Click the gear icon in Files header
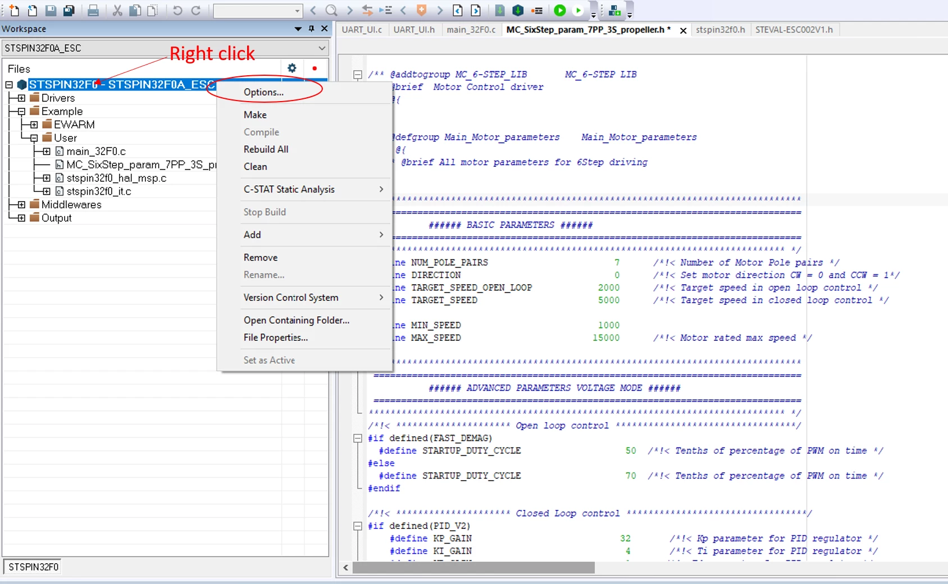Image resolution: width=948 pixels, height=584 pixels. coord(292,68)
